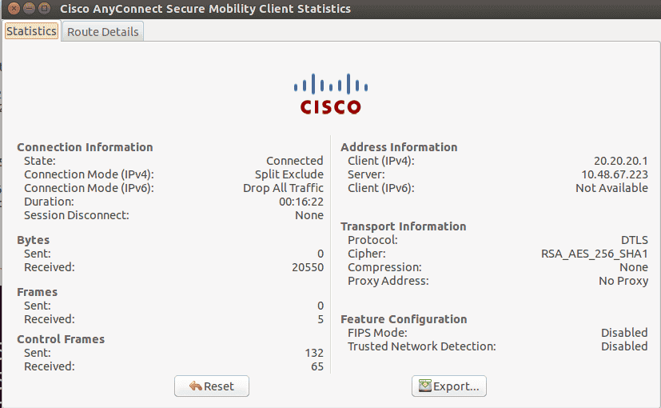661x408 pixels.
Task: Select the DTLS protocol value
Action: 635,240
